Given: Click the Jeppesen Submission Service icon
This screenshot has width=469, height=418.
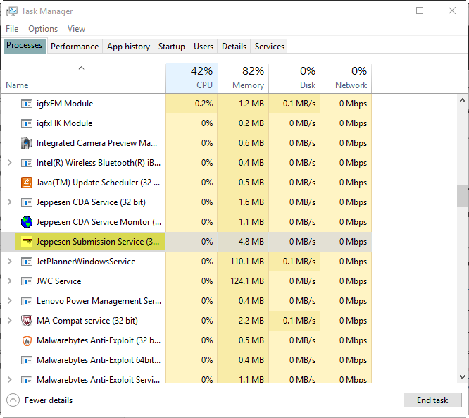Looking at the screenshot, I should (x=27, y=242).
